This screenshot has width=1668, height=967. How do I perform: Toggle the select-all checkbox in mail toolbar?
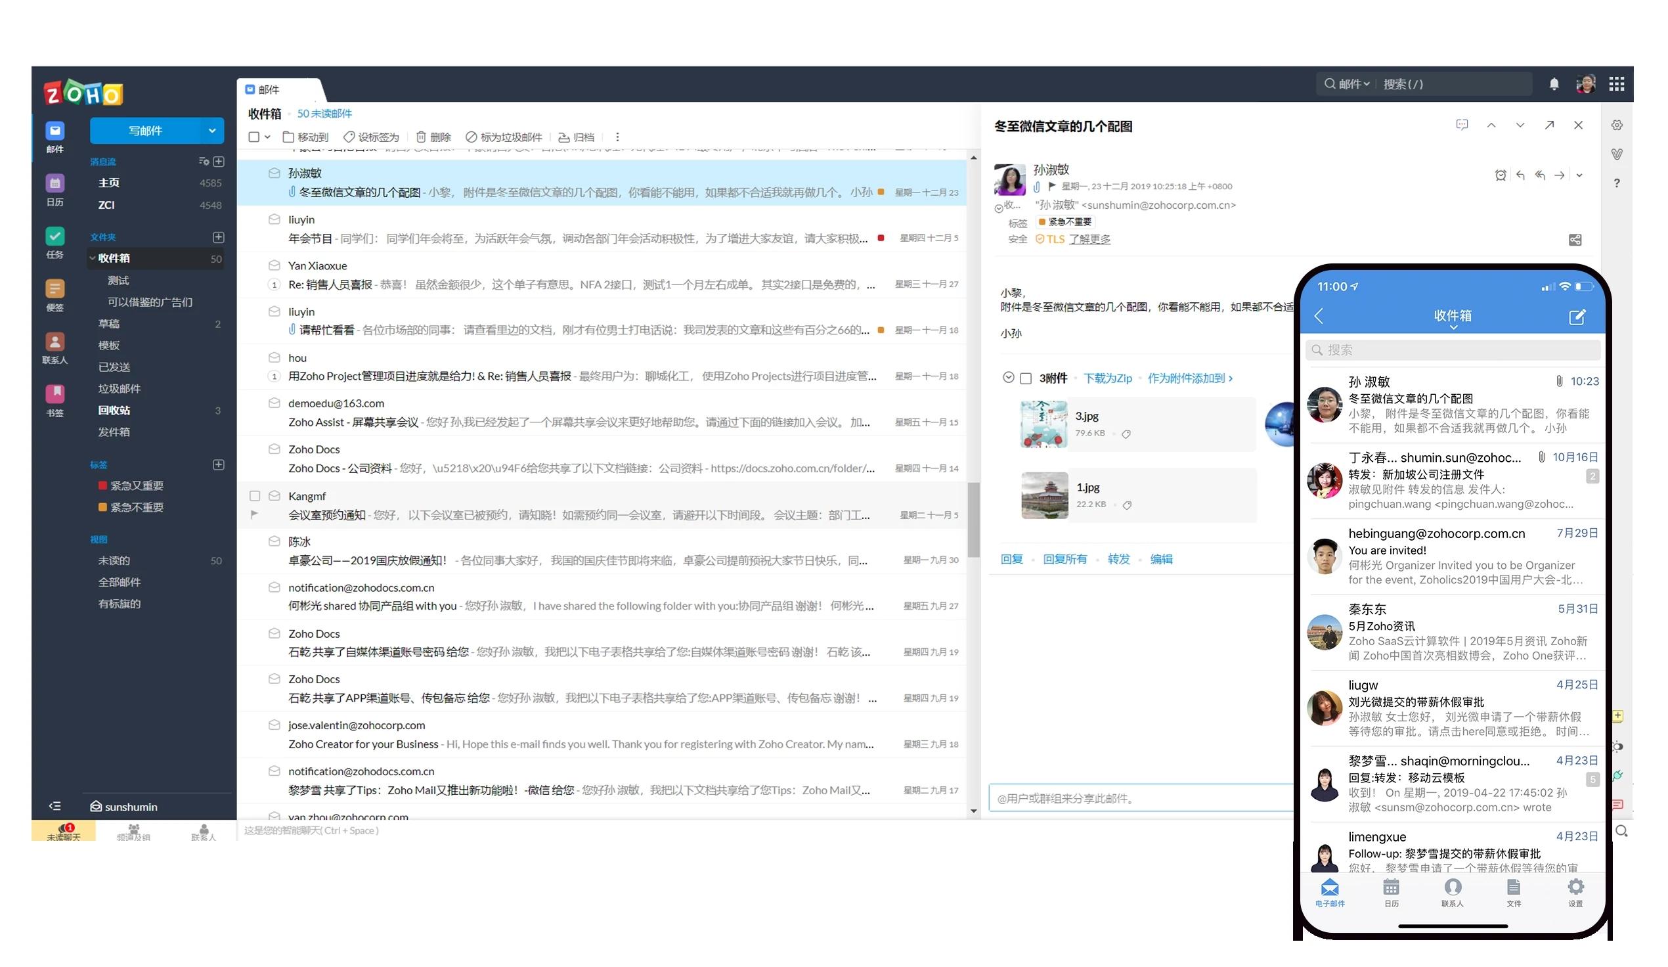point(254,138)
